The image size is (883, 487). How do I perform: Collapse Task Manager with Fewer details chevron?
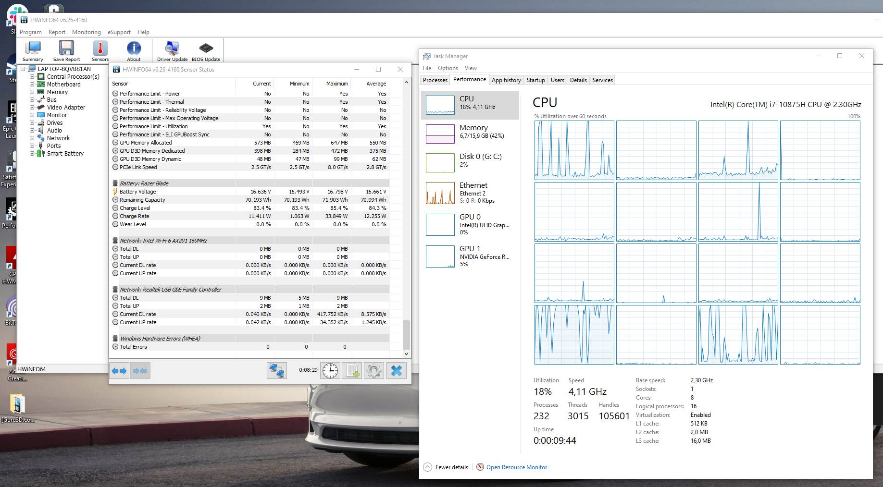(x=428, y=467)
